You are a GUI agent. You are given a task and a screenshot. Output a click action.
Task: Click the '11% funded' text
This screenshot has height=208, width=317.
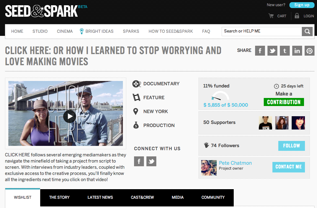[x=216, y=86]
